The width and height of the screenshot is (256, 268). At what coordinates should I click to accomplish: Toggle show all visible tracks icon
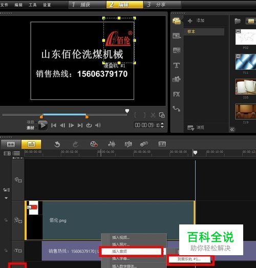(7, 154)
